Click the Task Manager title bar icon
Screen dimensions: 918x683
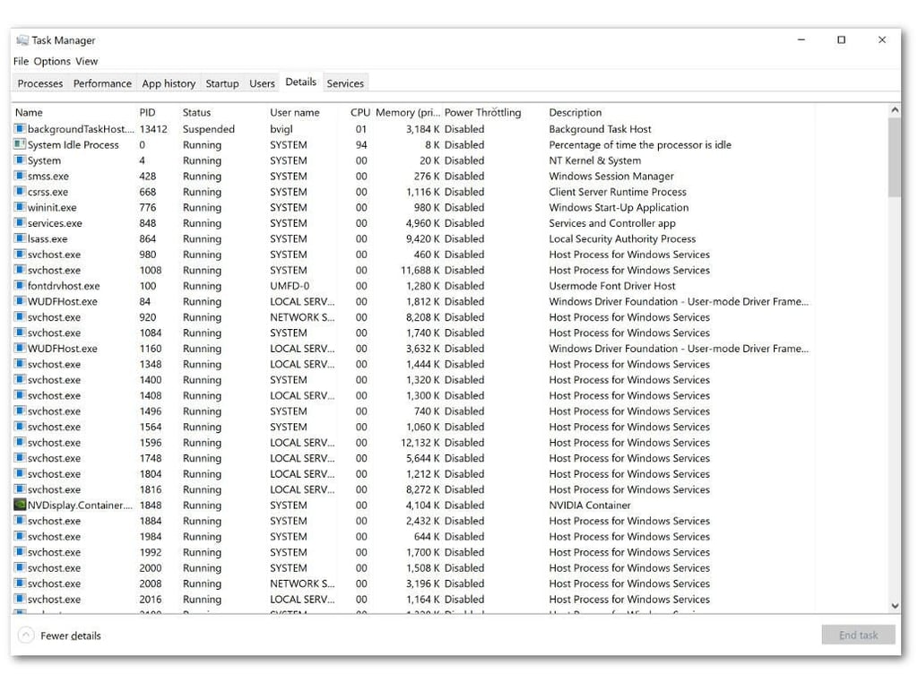tap(22, 39)
